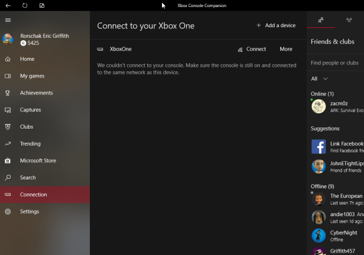The width and height of the screenshot is (364, 255).
Task: Click Rorschak Eric Griffith profile name
Action: [x=44, y=36]
